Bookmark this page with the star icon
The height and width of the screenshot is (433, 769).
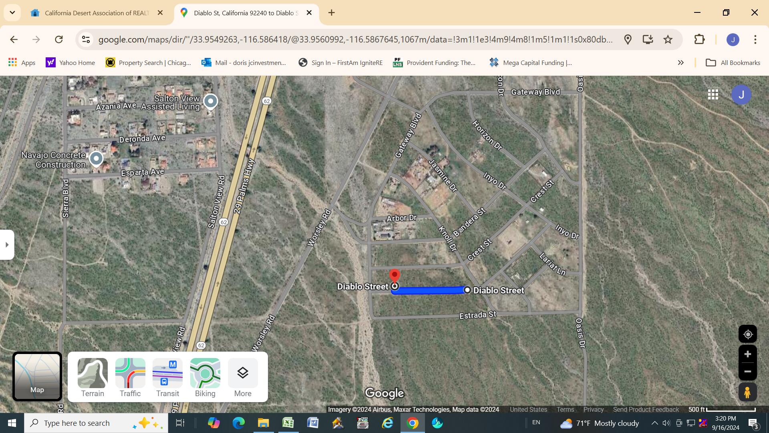[x=668, y=39]
